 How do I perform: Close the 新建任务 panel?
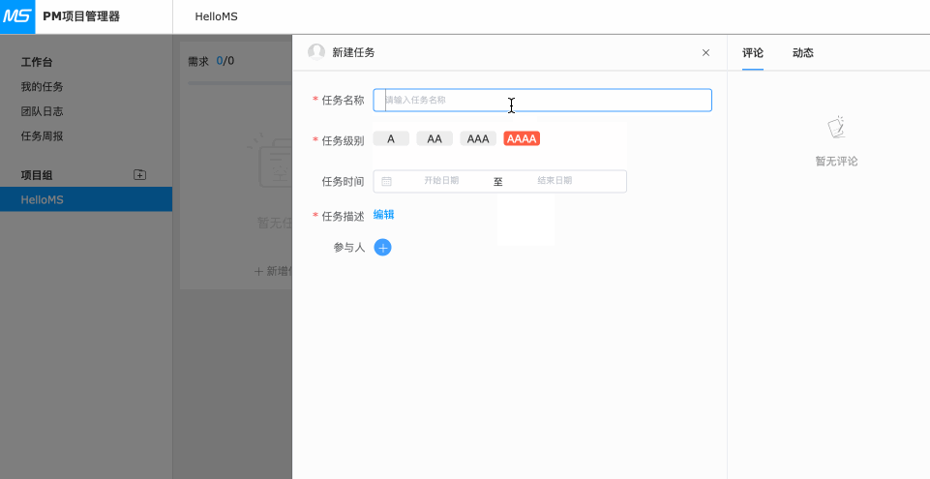(x=705, y=53)
